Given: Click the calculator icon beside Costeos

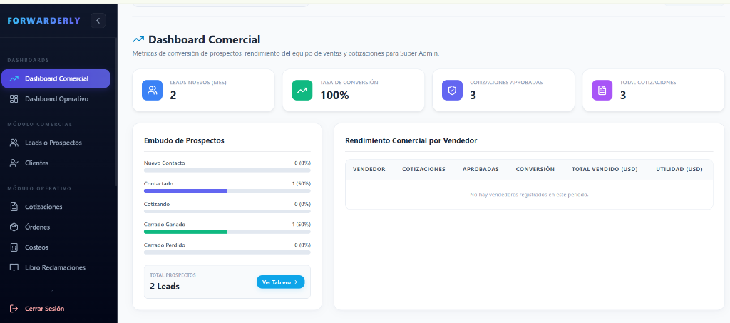Looking at the screenshot, I should coord(14,247).
